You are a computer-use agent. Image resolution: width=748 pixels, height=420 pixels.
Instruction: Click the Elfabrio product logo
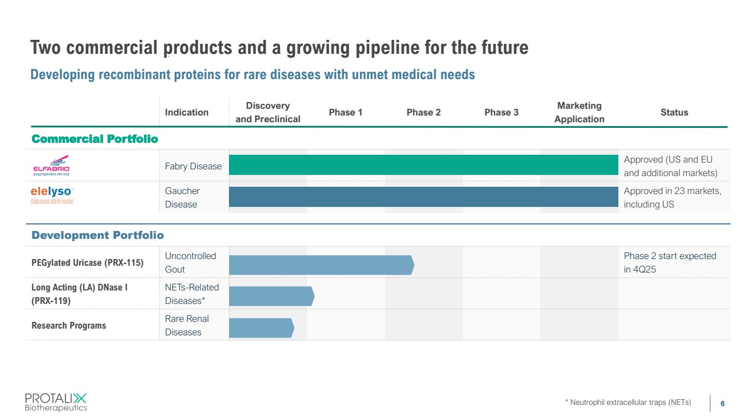coord(51,165)
